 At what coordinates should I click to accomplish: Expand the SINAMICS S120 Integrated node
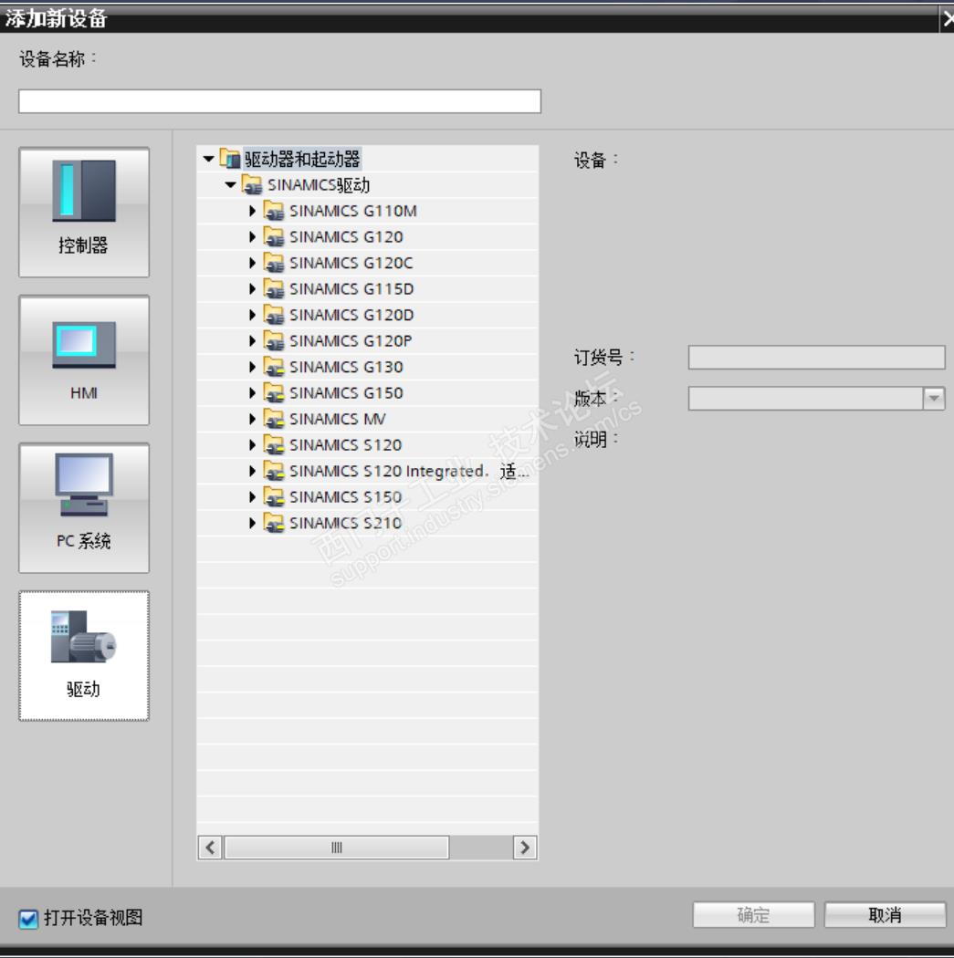pyautogui.click(x=252, y=471)
